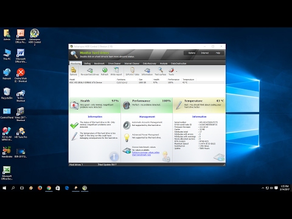The width and height of the screenshot is (292, 219).
Task: Click the Write report toolbar icon
Action: click(116, 71)
